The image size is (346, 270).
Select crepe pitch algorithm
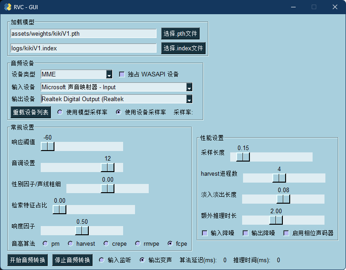[x=106, y=243]
